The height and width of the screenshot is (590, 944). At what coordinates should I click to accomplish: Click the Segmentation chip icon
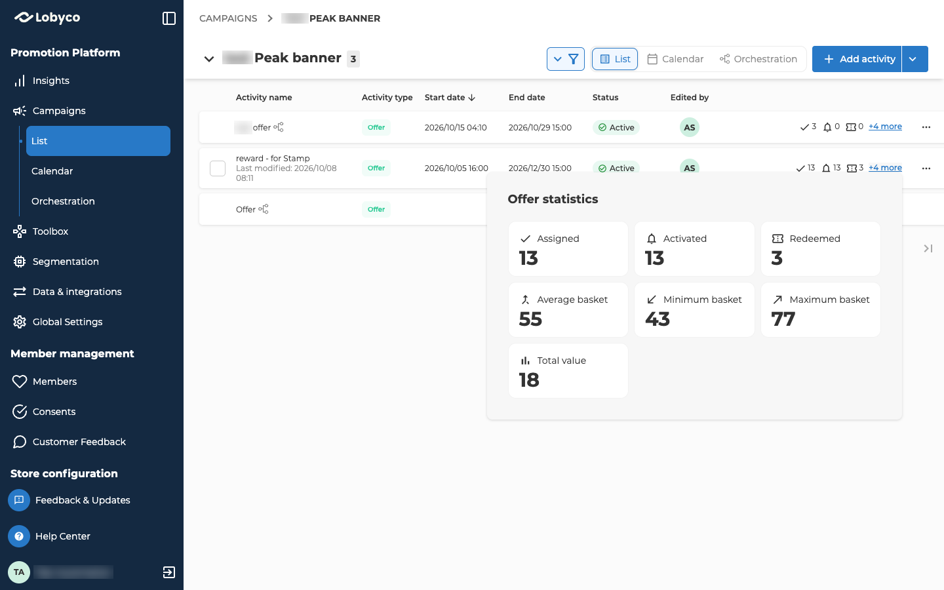(x=20, y=262)
